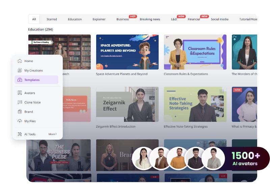Click the Clone Voice waveform icon
270x194 pixels.
pos(20,102)
